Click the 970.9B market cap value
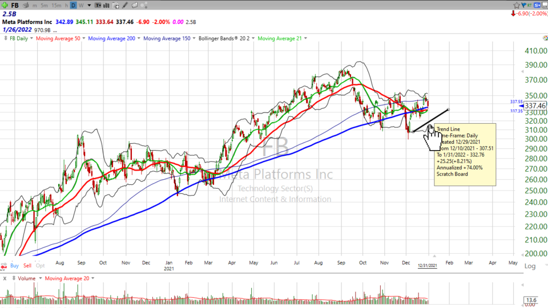The image size is (548, 308). tap(42, 30)
